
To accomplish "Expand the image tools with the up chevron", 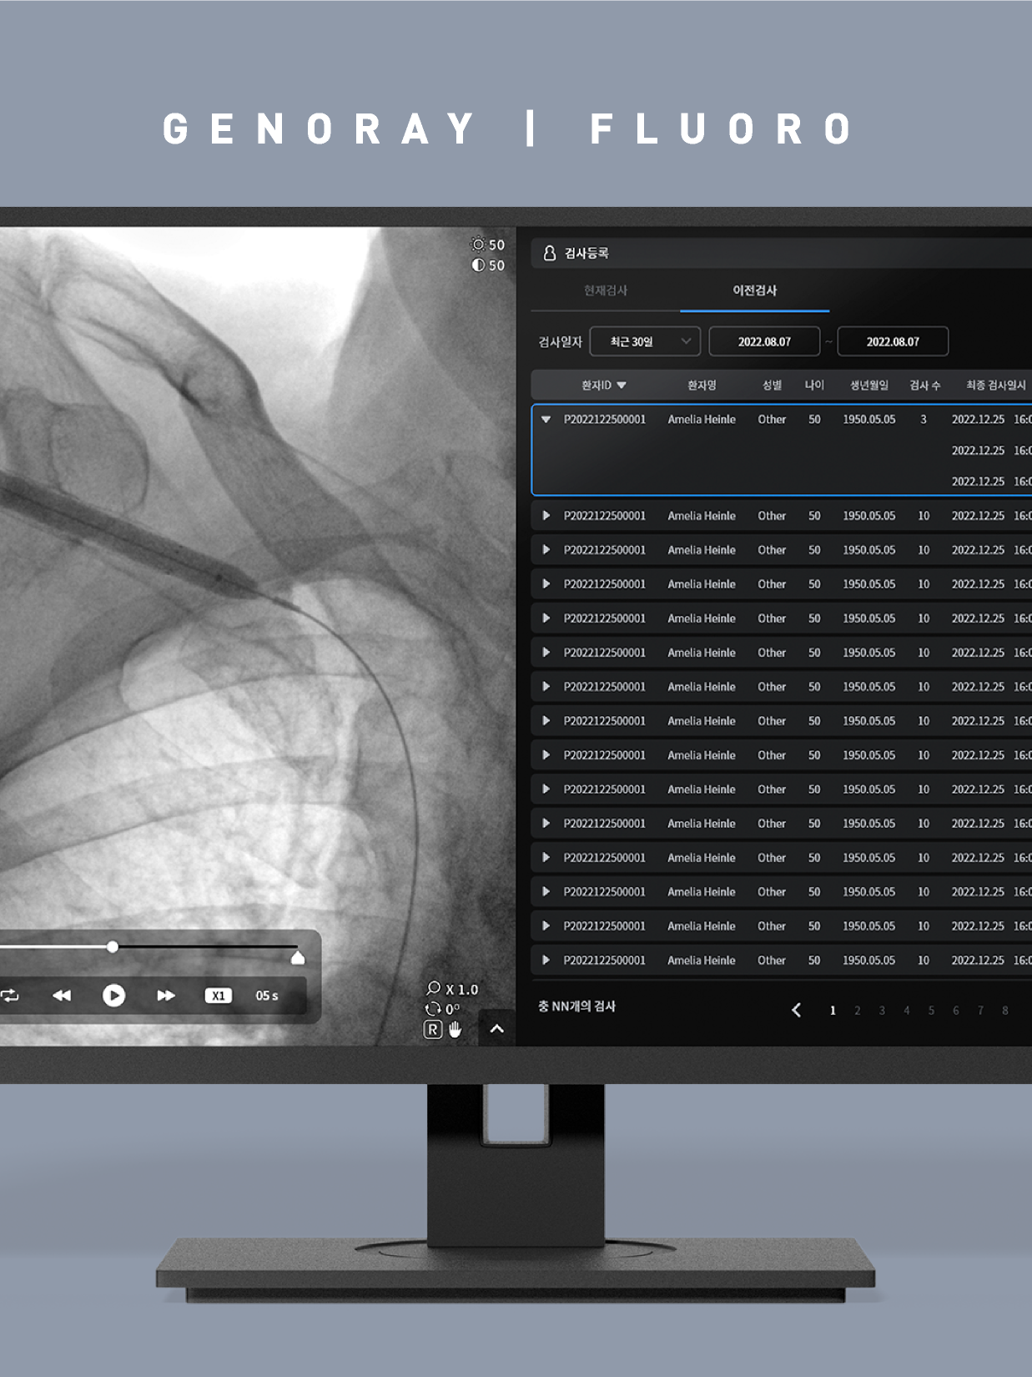I will [x=497, y=1029].
